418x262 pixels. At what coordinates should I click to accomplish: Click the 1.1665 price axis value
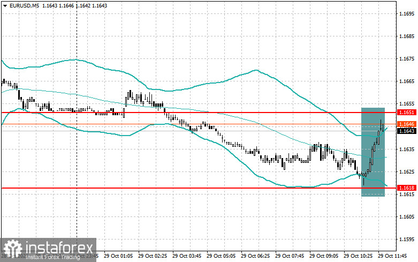click(x=407, y=81)
